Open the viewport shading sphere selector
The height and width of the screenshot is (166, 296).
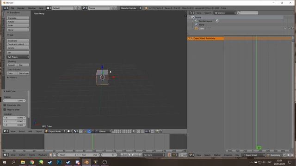pos(69,131)
